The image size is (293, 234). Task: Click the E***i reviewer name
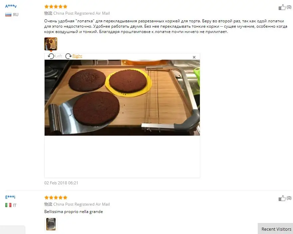[10, 197]
